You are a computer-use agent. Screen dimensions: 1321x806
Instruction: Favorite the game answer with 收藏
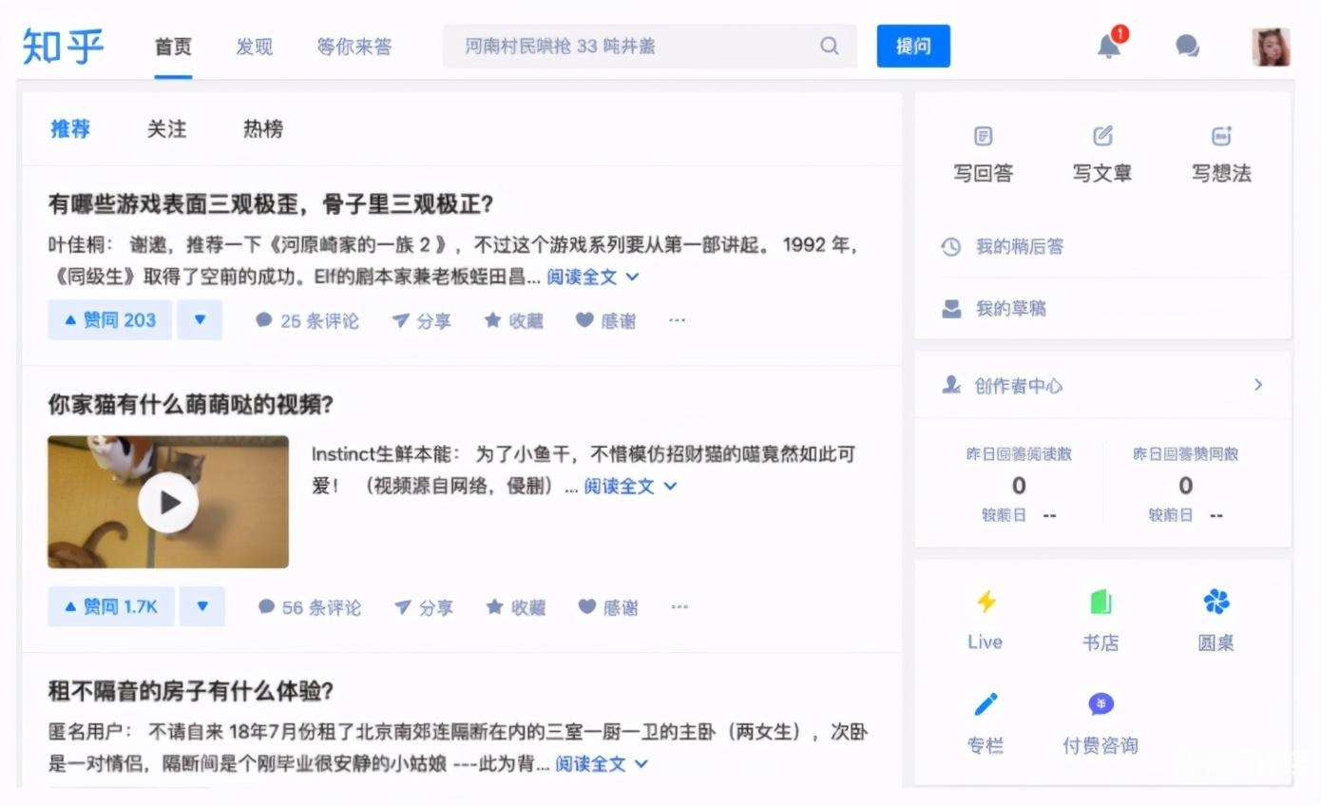click(x=514, y=321)
